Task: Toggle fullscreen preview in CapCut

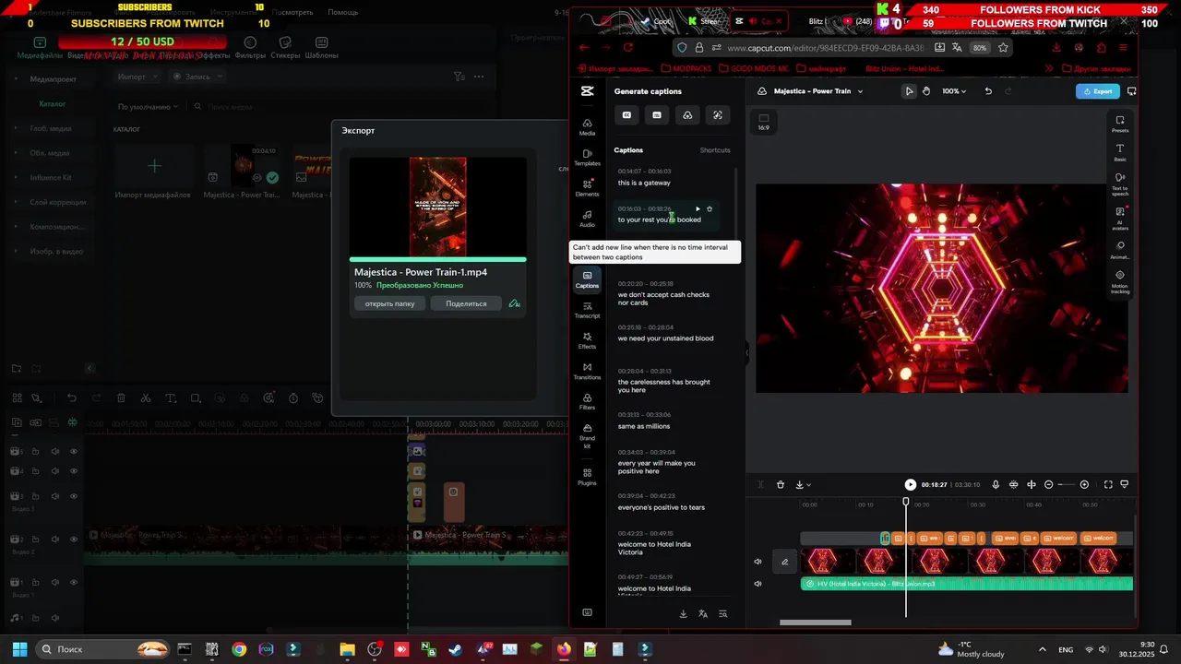Action: point(1109,485)
